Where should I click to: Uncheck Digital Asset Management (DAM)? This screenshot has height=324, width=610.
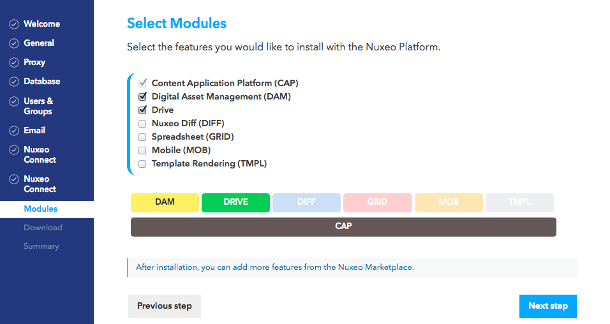coord(142,96)
